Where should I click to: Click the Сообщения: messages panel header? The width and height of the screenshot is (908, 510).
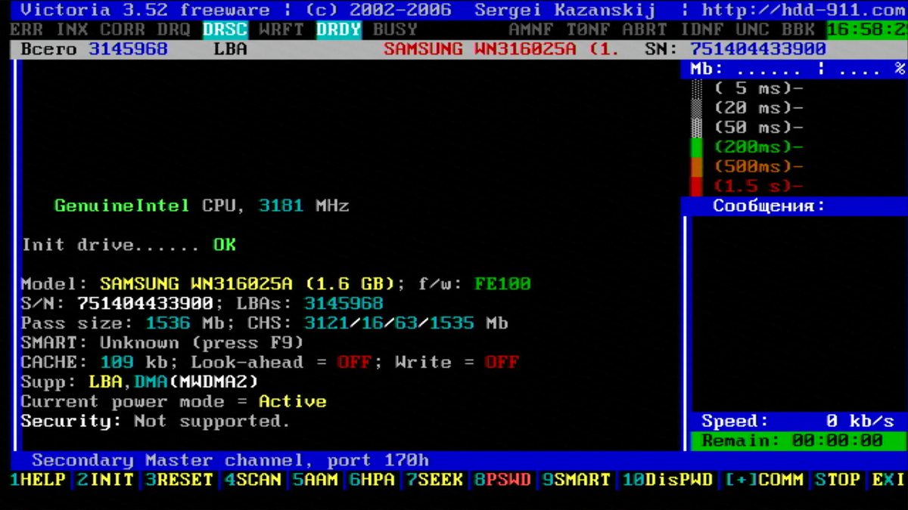coord(769,206)
